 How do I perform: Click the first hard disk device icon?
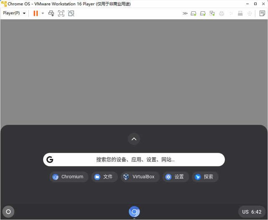tap(193, 13)
